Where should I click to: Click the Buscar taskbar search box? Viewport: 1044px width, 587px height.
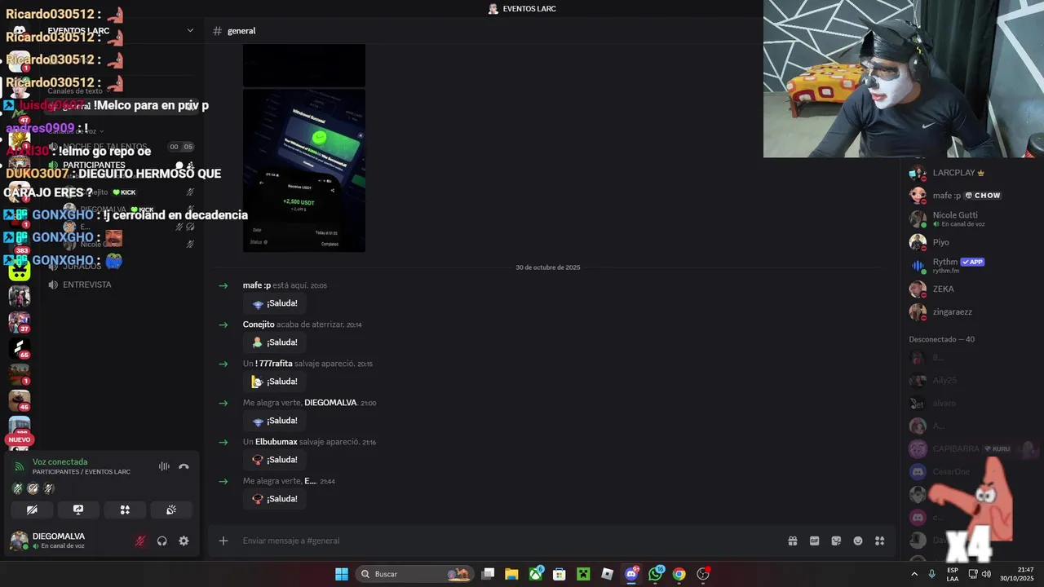416,574
